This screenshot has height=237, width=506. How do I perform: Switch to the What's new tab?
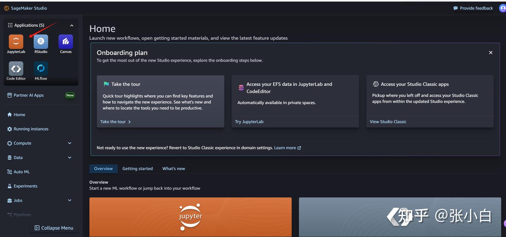click(174, 169)
